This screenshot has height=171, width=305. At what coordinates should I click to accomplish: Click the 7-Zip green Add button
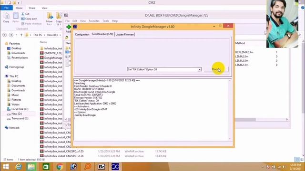69,27
